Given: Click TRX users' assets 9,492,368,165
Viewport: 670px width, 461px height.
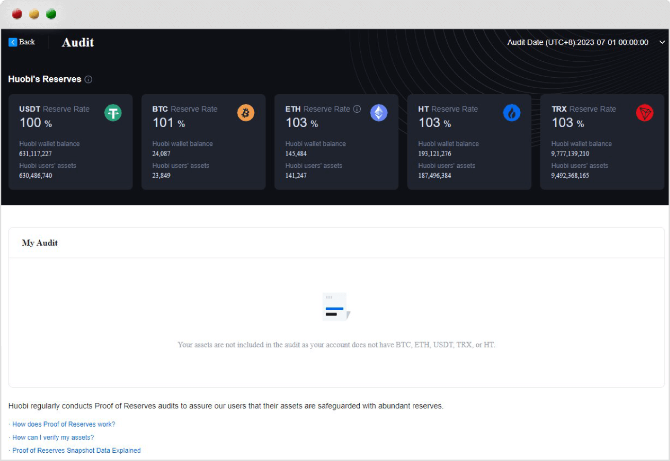Looking at the screenshot, I should (571, 175).
